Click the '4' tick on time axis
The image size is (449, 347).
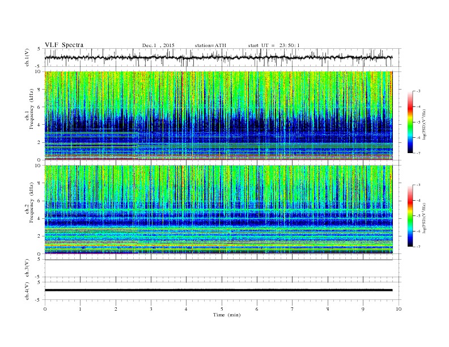click(186, 309)
